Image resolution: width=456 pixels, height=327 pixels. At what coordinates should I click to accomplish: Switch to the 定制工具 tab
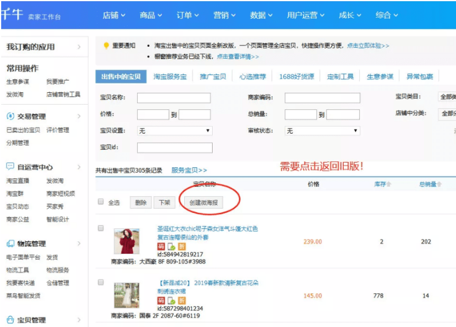340,77
